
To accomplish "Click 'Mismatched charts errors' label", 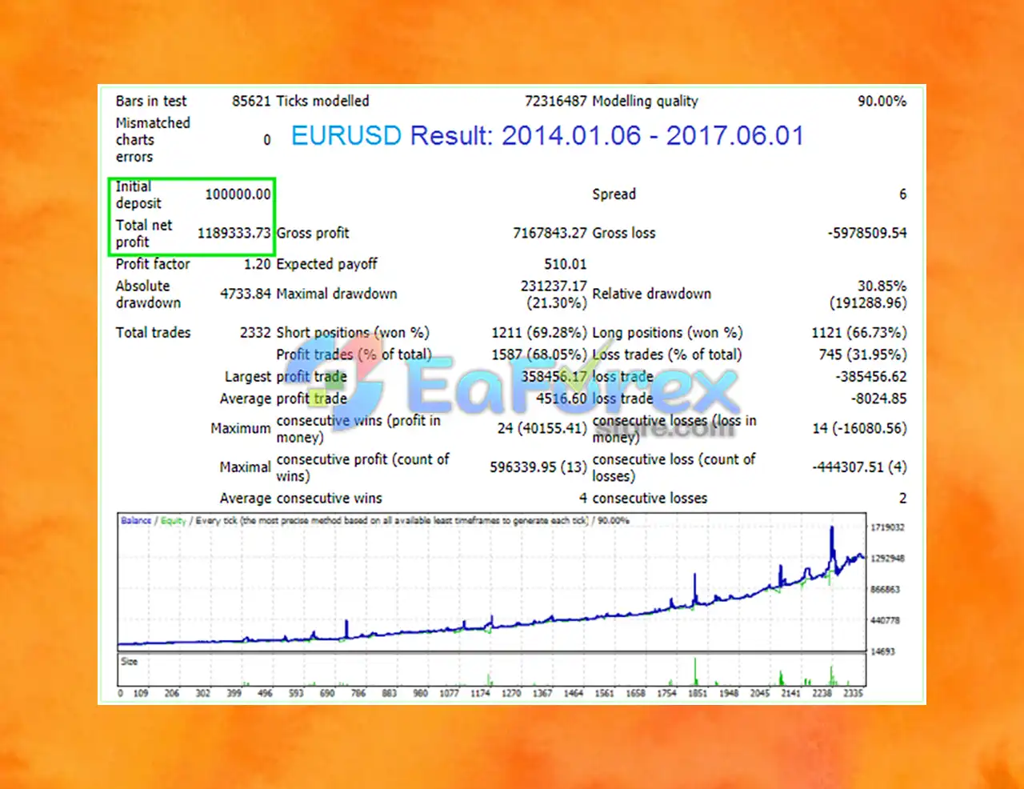I will click(153, 140).
